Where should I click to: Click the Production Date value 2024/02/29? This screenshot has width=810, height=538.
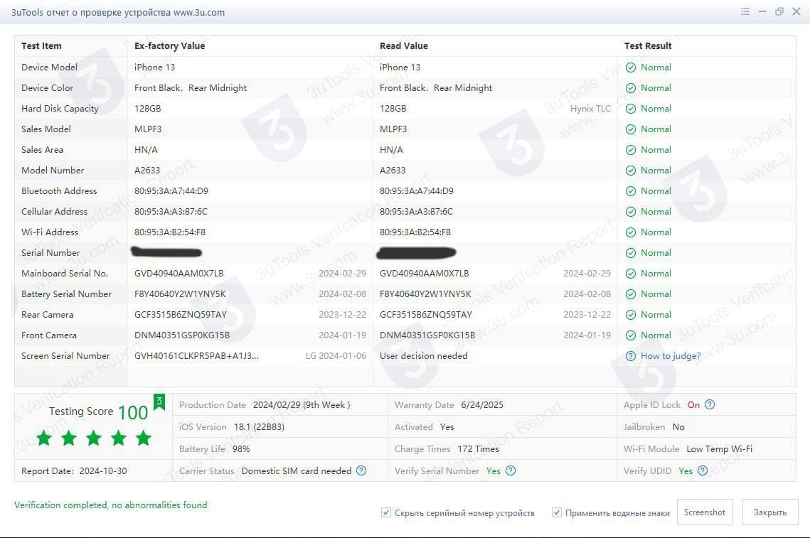[x=302, y=405]
